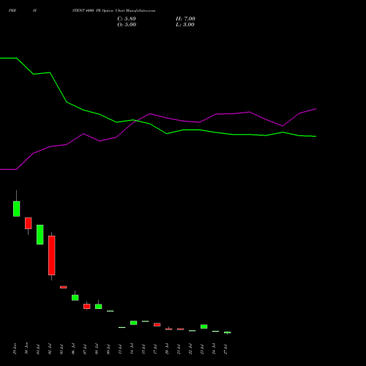Click the chart title mentioning 'PE Option Chart'
Viewport: 366px width, 366px height.
(113, 10)
